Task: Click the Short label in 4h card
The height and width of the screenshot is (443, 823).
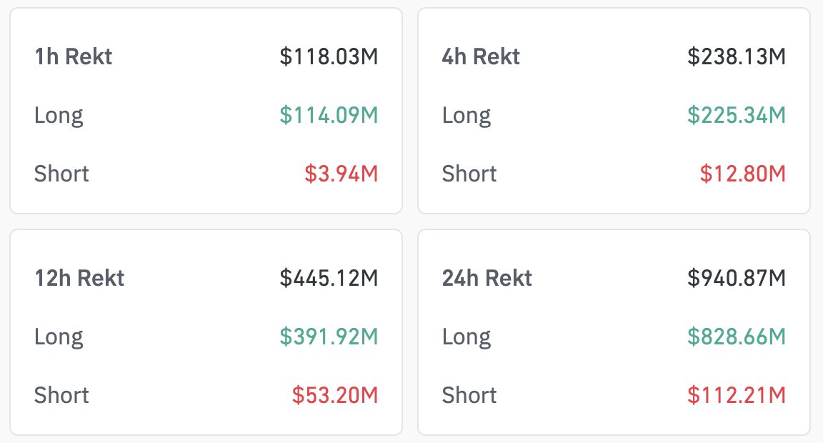Action: [469, 174]
